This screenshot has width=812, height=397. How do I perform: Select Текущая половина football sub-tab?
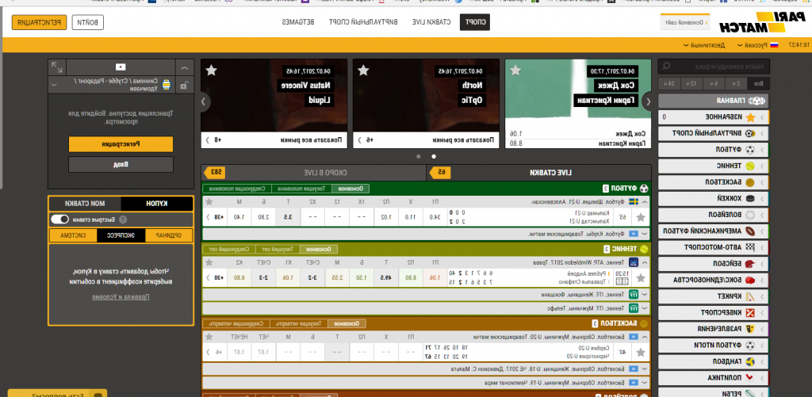point(301,189)
